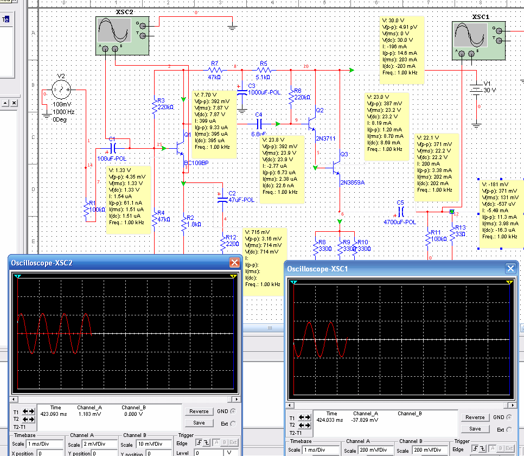Click Timebase Scale field in Oscilloscope-XSC1
Screen dimensions: 524x456
click(321, 450)
